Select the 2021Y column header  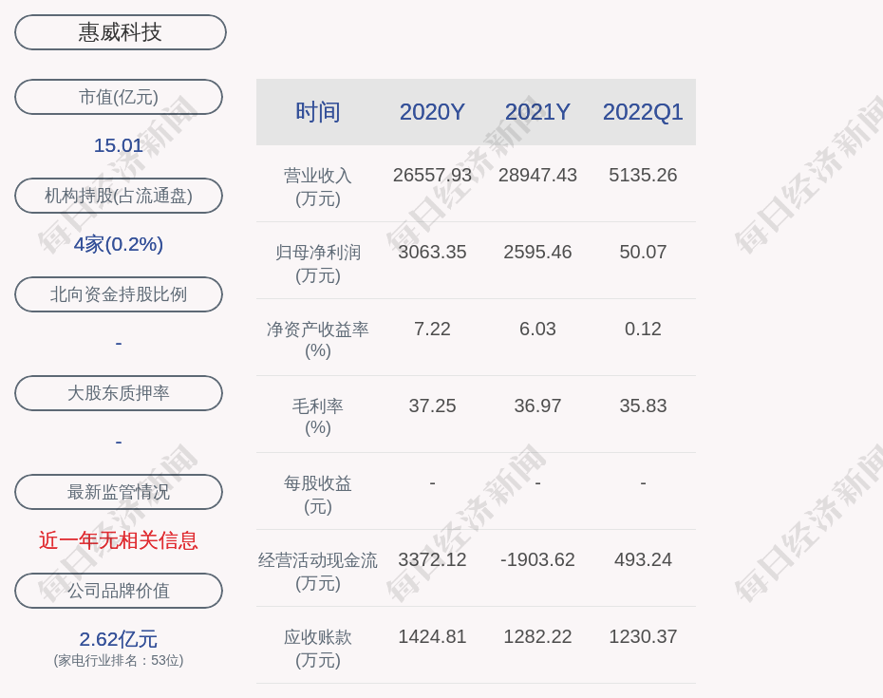[x=537, y=112]
